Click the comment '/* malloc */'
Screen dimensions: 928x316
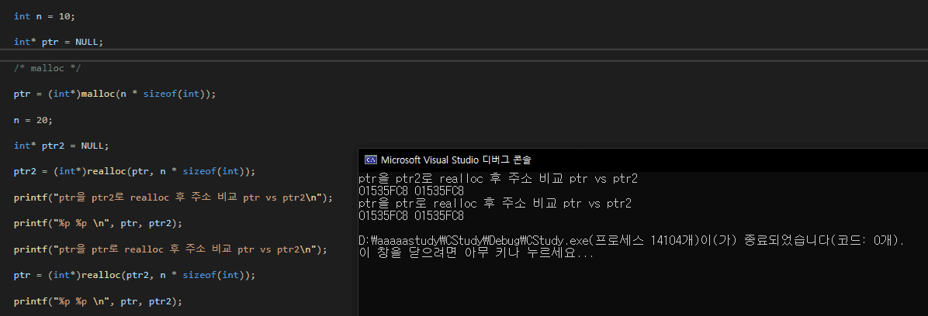coord(47,68)
